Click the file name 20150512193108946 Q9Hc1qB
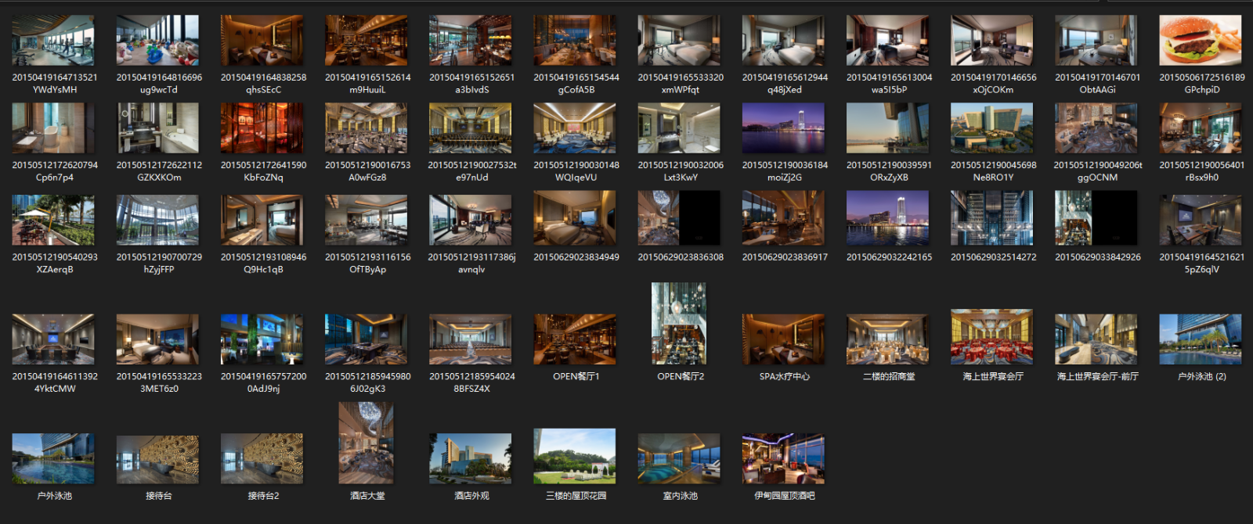The image size is (1253, 524). coord(263,263)
